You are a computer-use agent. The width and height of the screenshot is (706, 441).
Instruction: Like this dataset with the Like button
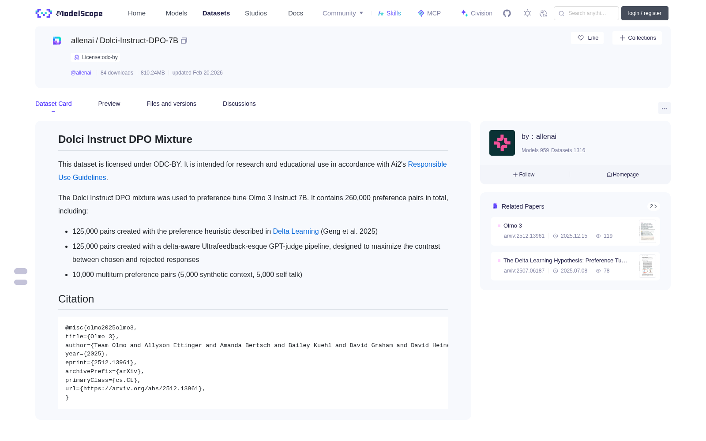pyautogui.click(x=588, y=38)
